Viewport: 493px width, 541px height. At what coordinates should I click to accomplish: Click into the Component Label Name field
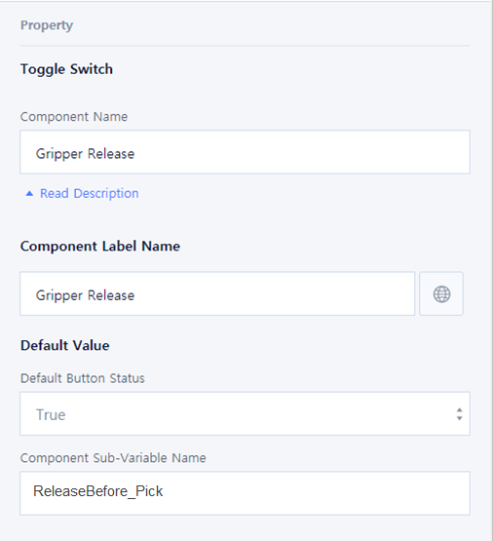[217, 293]
